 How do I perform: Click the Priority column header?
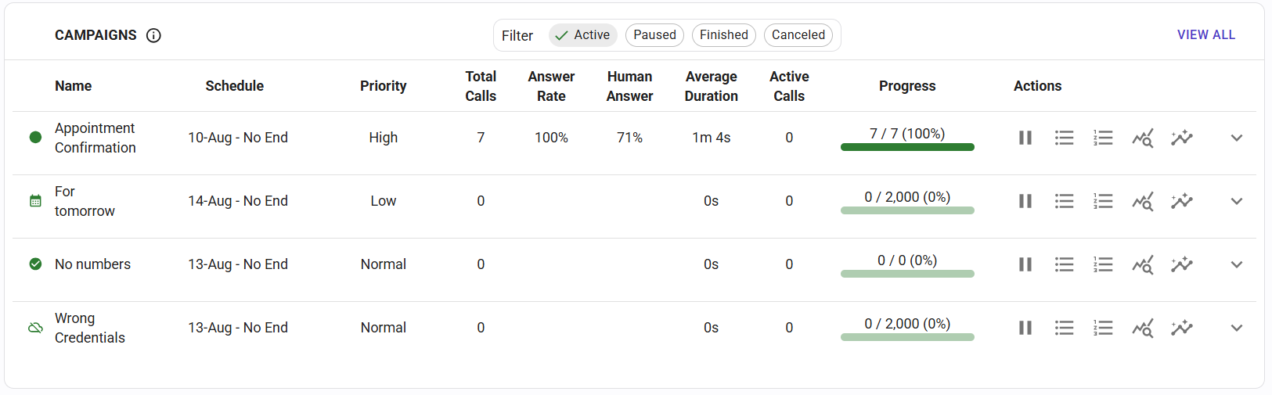tap(383, 86)
